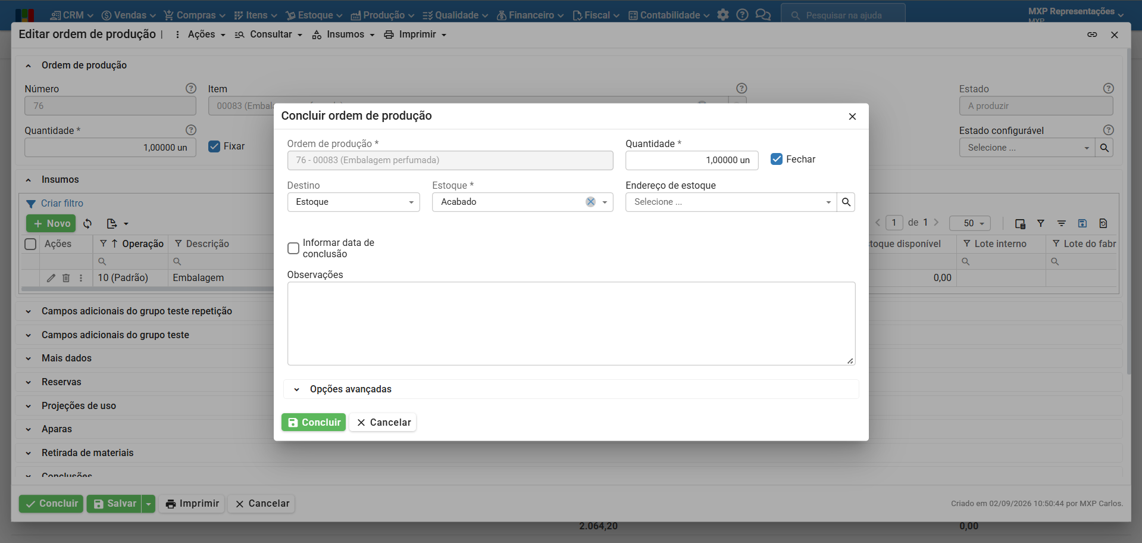The width and height of the screenshot is (1142, 543).
Task: Open the Produção menu
Action: coord(382,15)
